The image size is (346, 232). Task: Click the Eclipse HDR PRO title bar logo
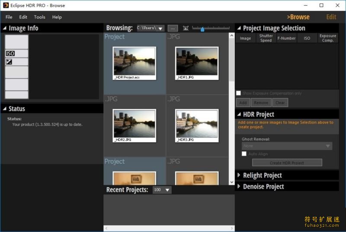click(x=6, y=5)
